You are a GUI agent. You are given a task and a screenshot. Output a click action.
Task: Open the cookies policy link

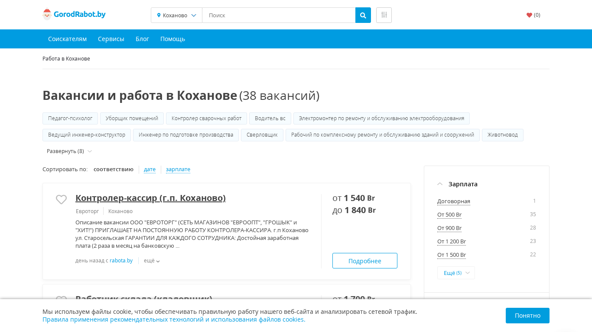[174, 319]
